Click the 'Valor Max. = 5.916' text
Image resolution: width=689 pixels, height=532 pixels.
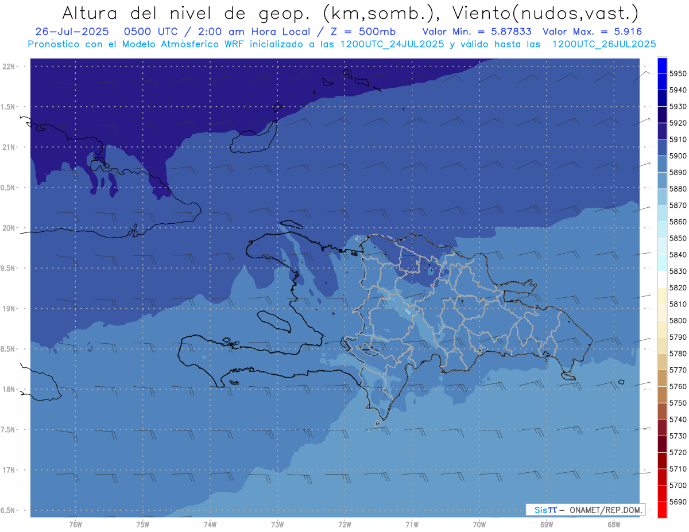click(592, 32)
